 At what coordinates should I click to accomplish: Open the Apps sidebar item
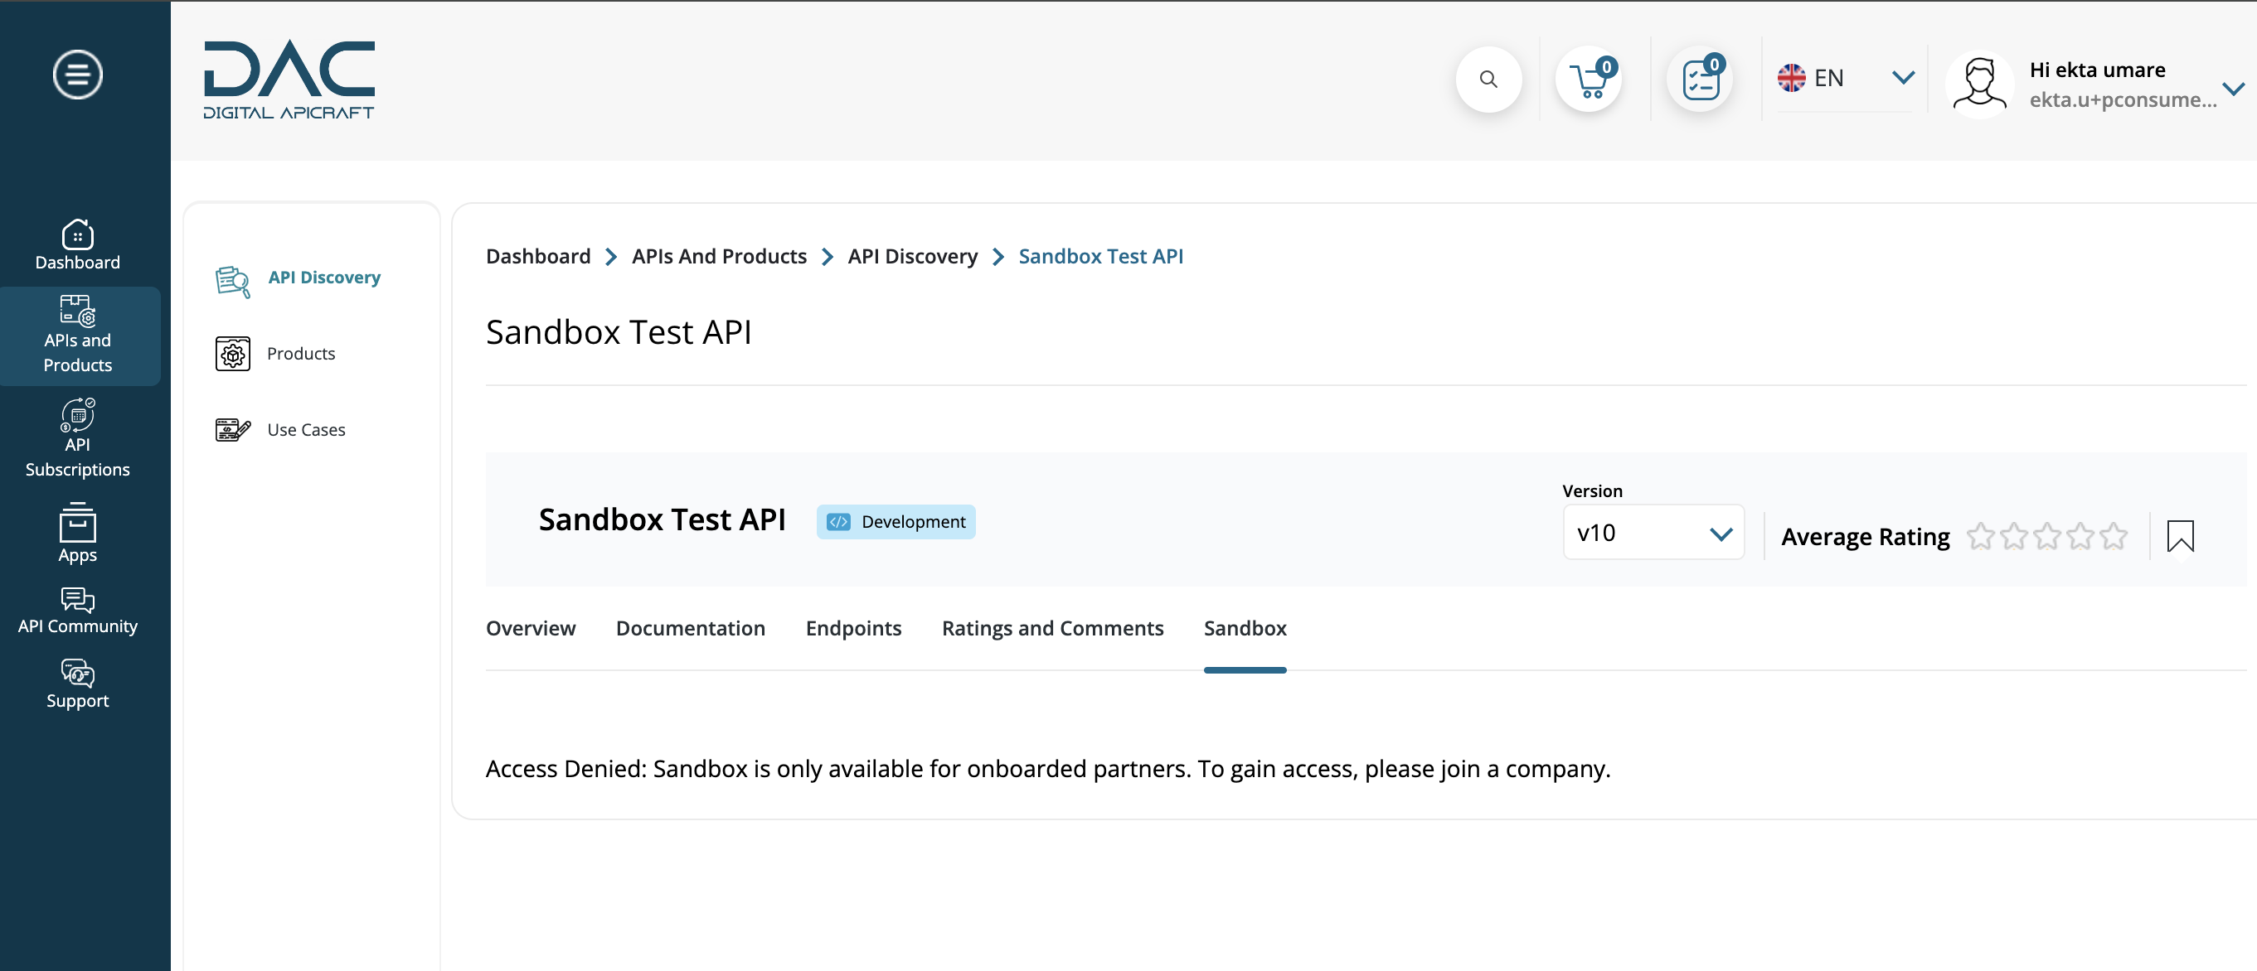(x=77, y=534)
